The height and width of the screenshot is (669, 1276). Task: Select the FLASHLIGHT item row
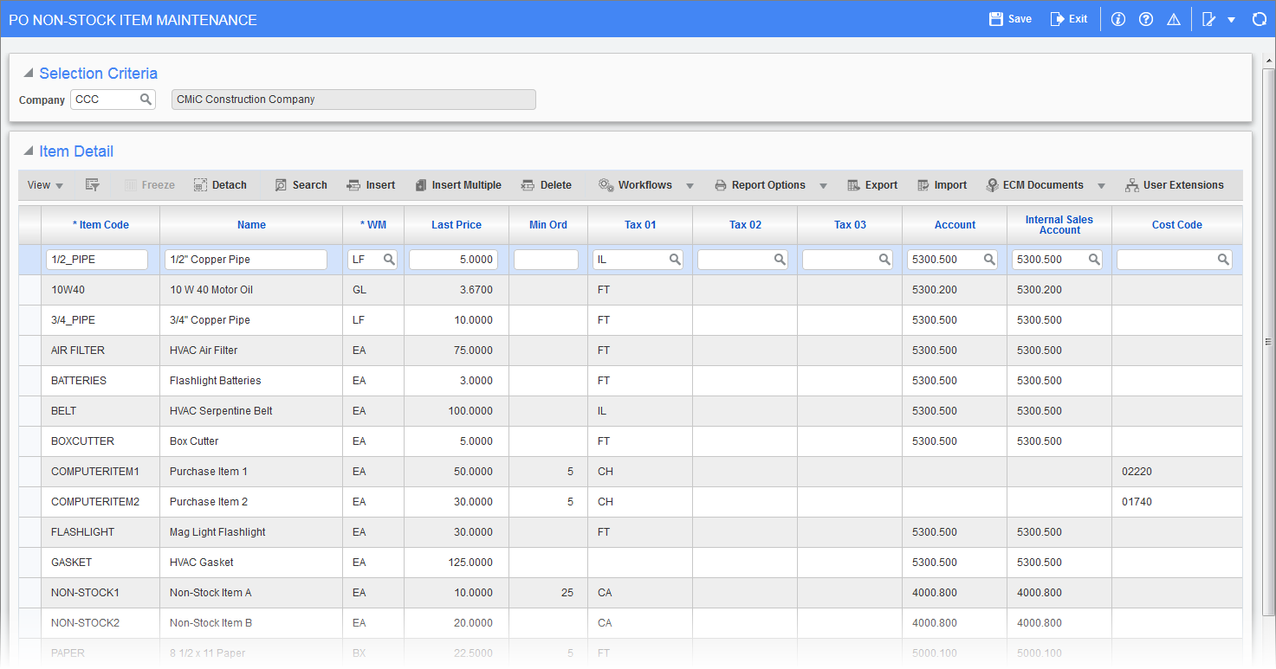pyautogui.click(x=631, y=532)
